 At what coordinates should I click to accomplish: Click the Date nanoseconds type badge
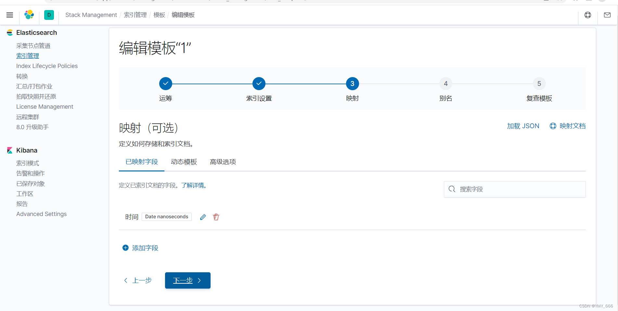[167, 217]
